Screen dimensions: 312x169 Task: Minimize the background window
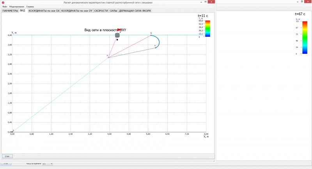[x=298, y=2]
